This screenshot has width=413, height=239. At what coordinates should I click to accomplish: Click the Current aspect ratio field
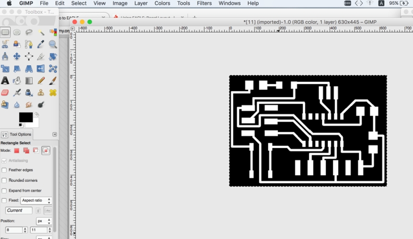[19, 210]
